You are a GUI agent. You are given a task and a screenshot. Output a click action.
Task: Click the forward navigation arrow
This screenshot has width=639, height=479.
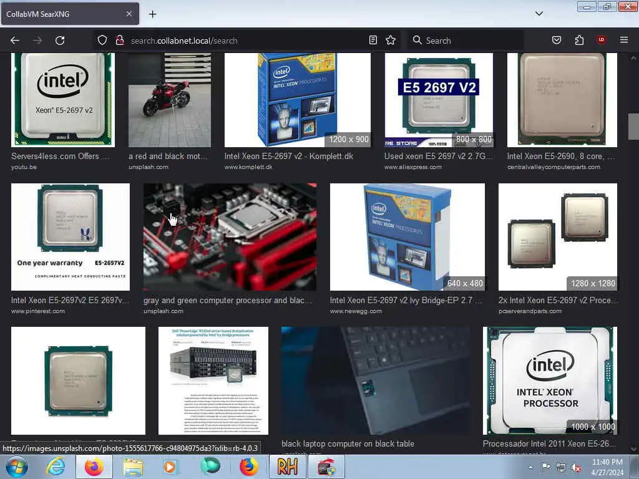37,41
